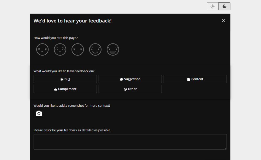Screen dimensions: 261x160
Task: Click inside the feedback description text area
Action: click(130, 141)
